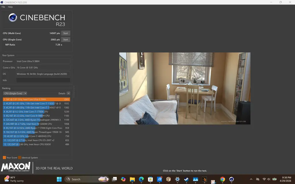Open the Help menu

pos(10,7)
